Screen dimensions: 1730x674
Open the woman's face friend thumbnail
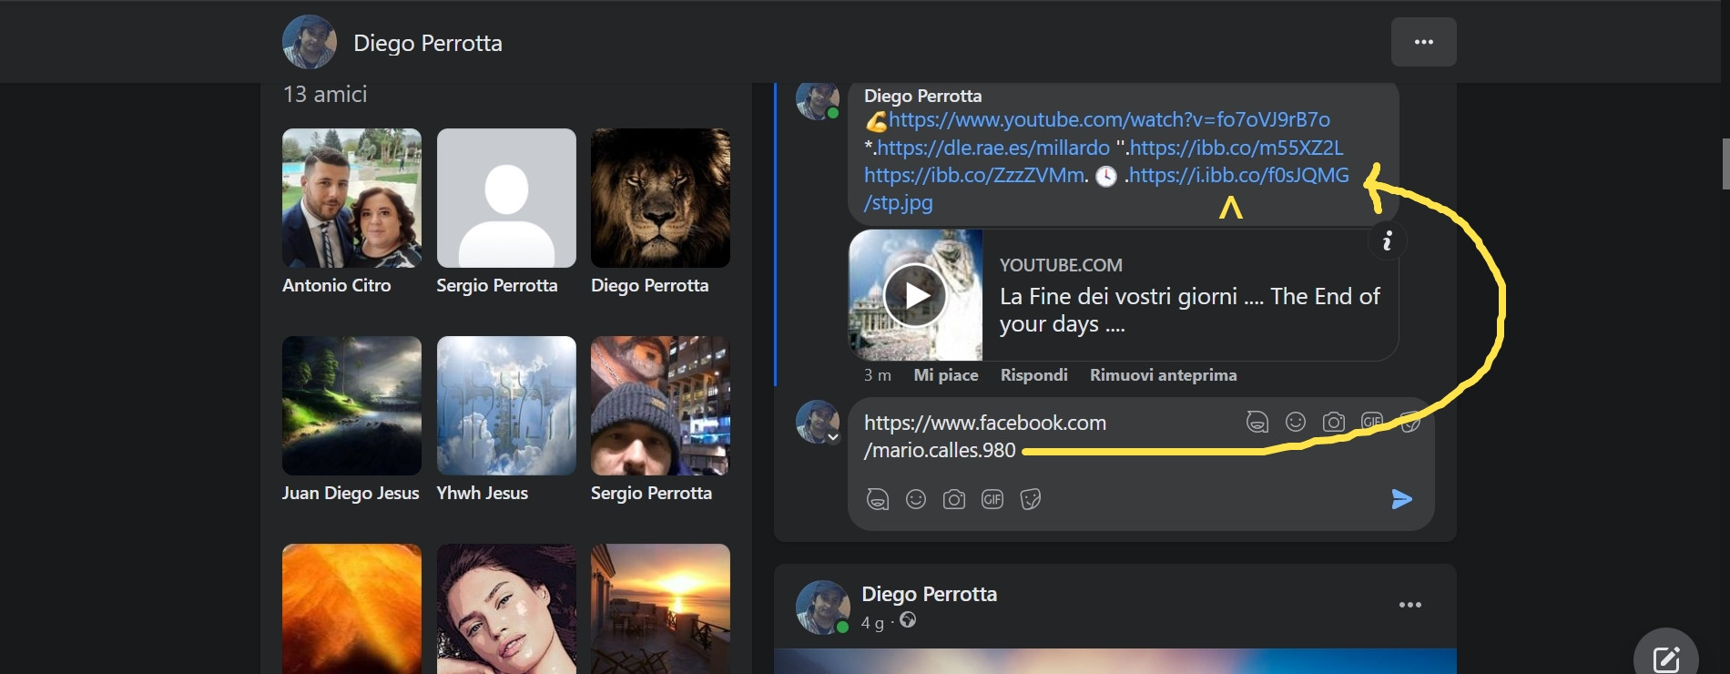tap(506, 608)
